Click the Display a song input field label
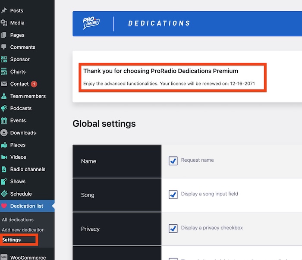The width and height of the screenshot is (302, 260). 210,194
